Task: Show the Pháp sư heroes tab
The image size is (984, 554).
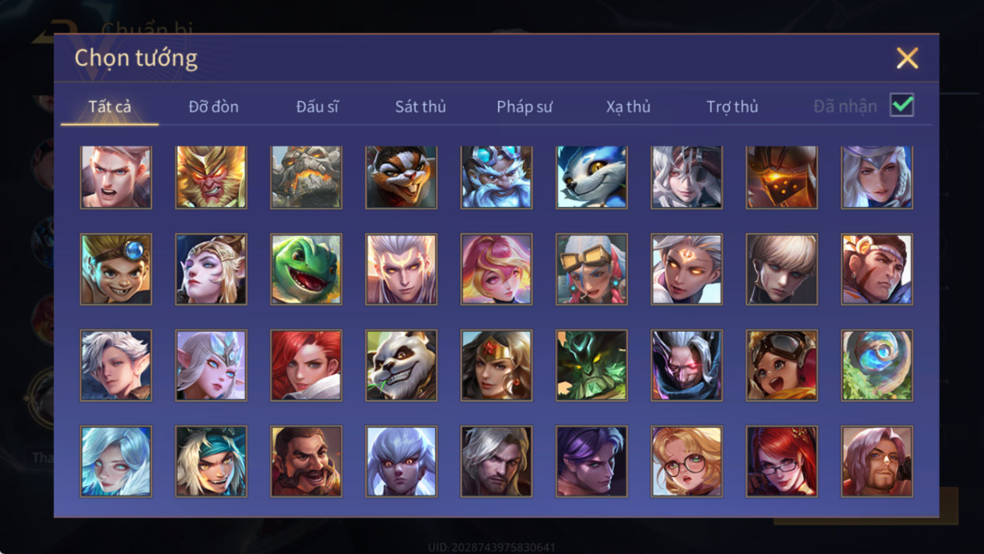Action: coord(525,107)
